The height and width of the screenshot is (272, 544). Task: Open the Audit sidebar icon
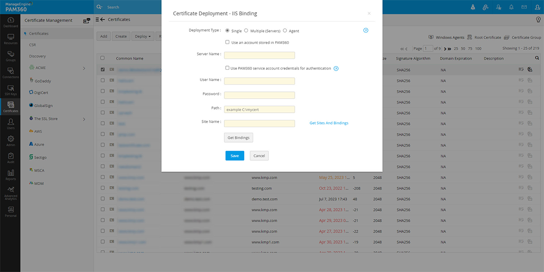click(x=10, y=158)
